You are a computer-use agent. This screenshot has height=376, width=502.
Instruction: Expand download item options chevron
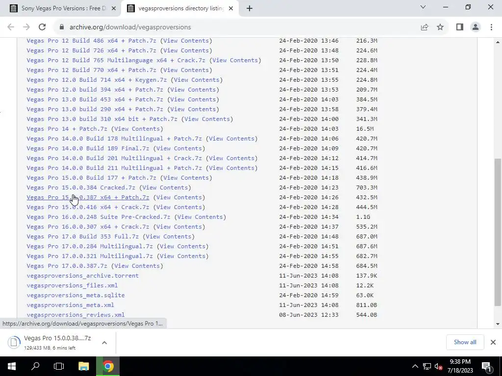[x=104, y=343]
